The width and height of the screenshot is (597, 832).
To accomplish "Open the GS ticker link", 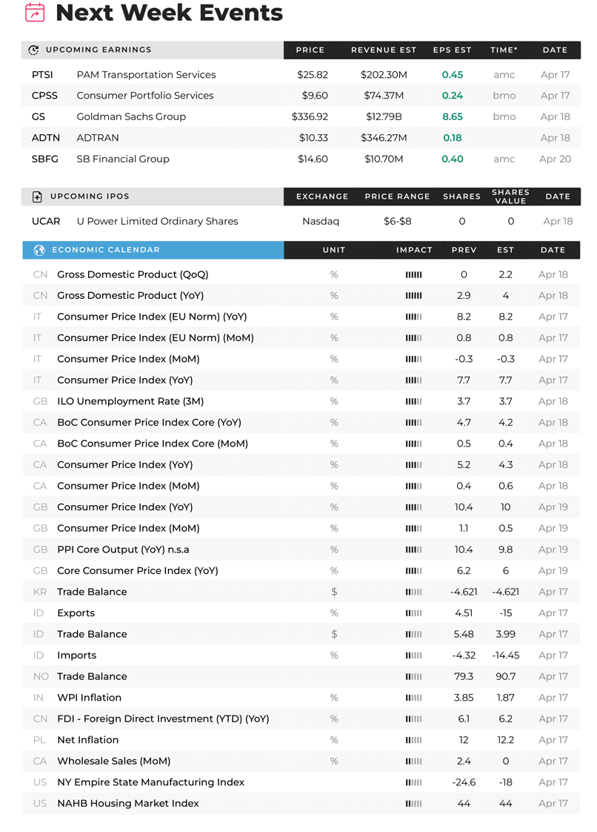I will [39, 116].
